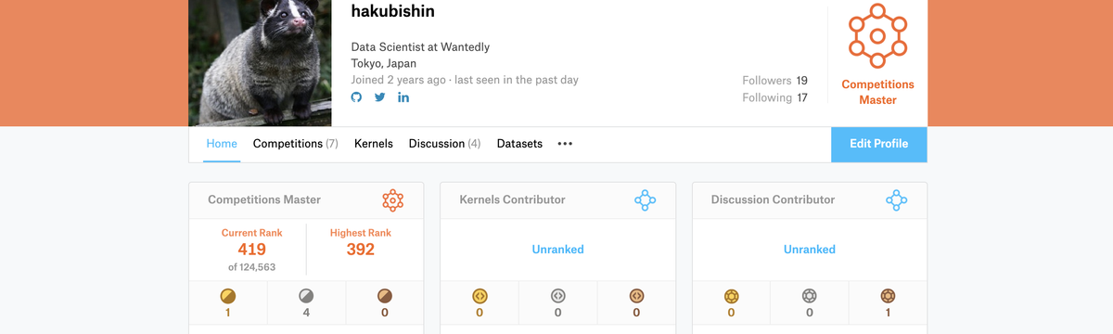View the Following 17 list
This screenshot has height=334, width=1113.
point(774,97)
